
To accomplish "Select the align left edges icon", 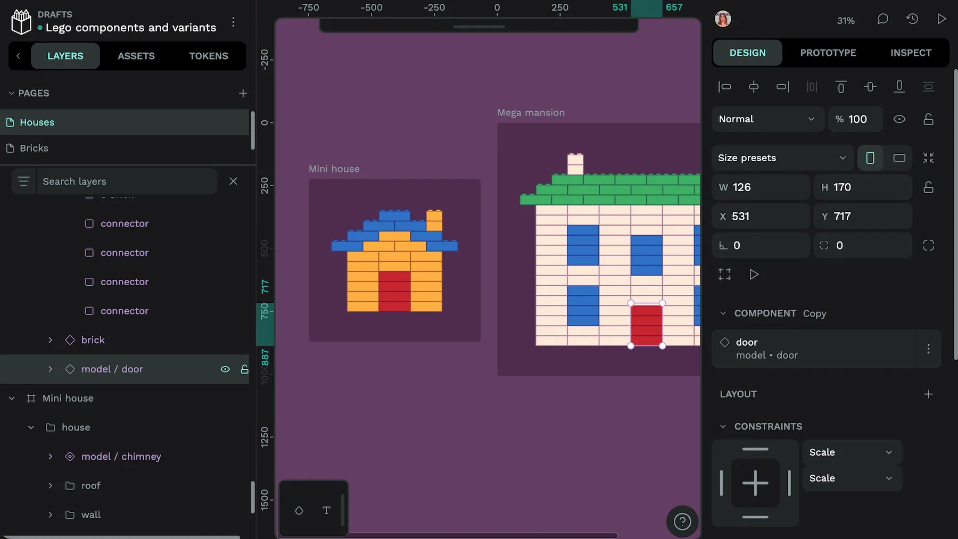I will (724, 86).
